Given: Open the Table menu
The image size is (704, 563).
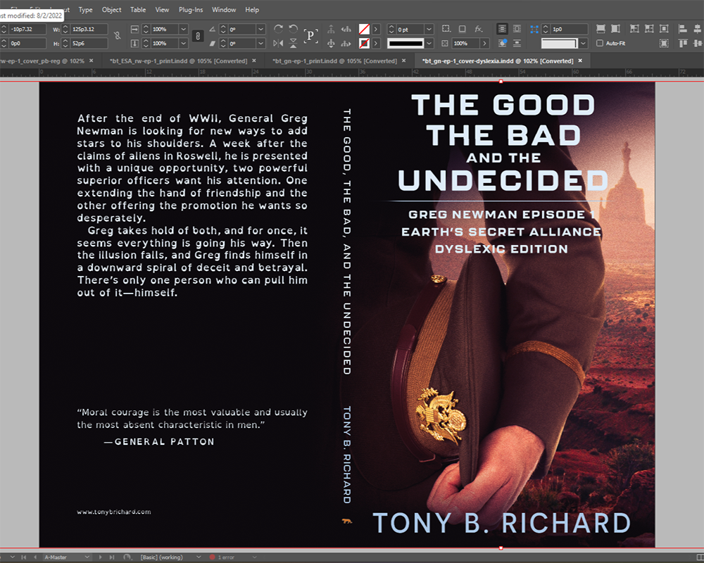Looking at the screenshot, I should tap(138, 9).
